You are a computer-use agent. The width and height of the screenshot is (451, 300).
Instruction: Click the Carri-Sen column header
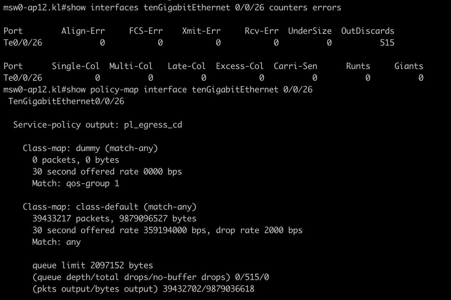[295, 66]
